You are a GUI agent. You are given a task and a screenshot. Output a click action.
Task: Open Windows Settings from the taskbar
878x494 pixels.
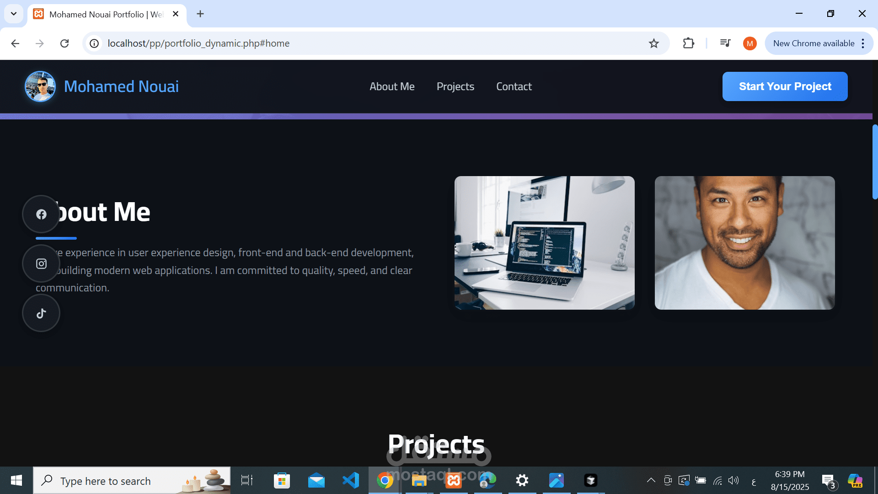(522, 480)
